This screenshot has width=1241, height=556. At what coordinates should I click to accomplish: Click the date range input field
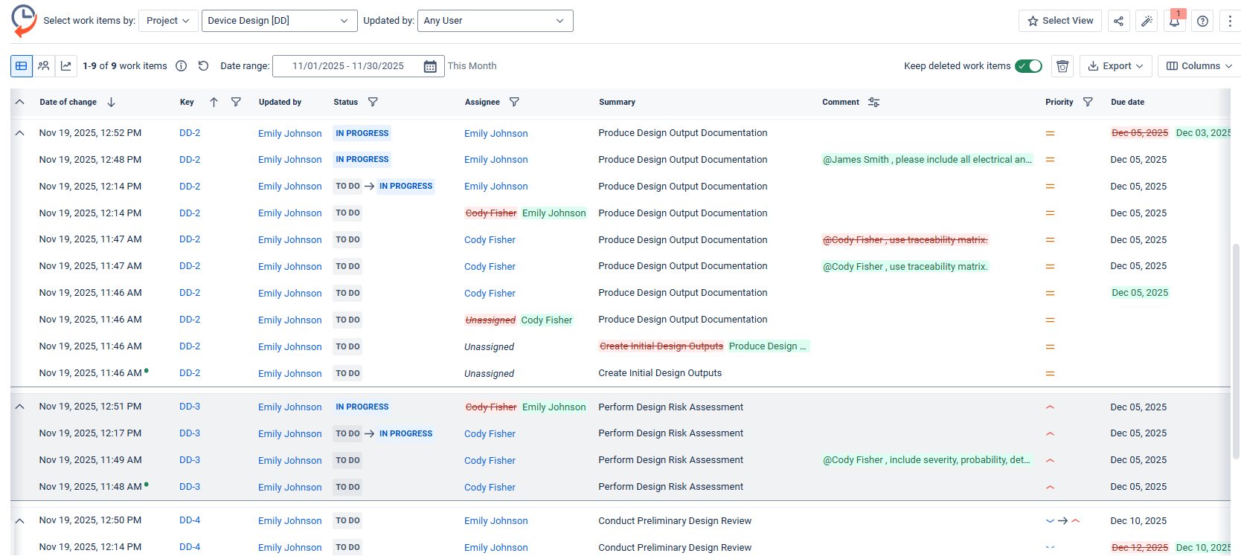pos(348,66)
